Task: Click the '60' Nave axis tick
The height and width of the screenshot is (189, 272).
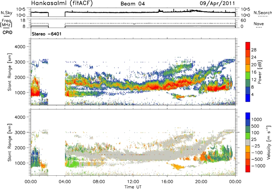Action: (243, 20)
